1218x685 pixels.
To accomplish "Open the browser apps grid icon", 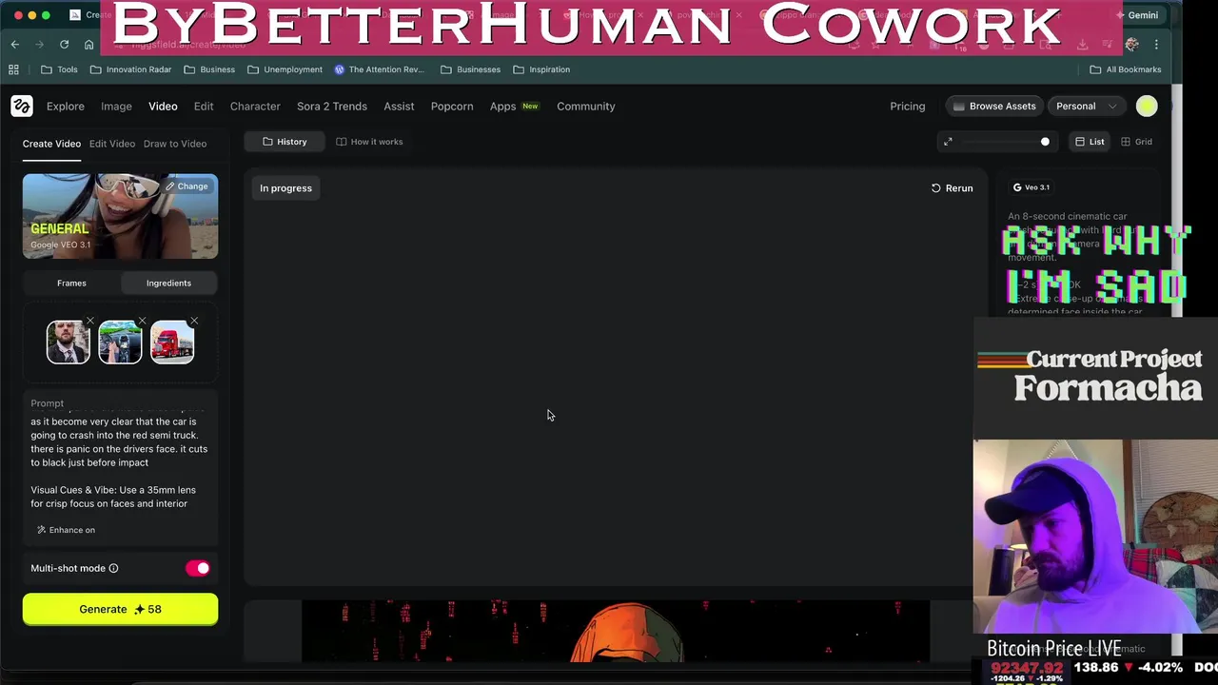I will tap(13, 69).
